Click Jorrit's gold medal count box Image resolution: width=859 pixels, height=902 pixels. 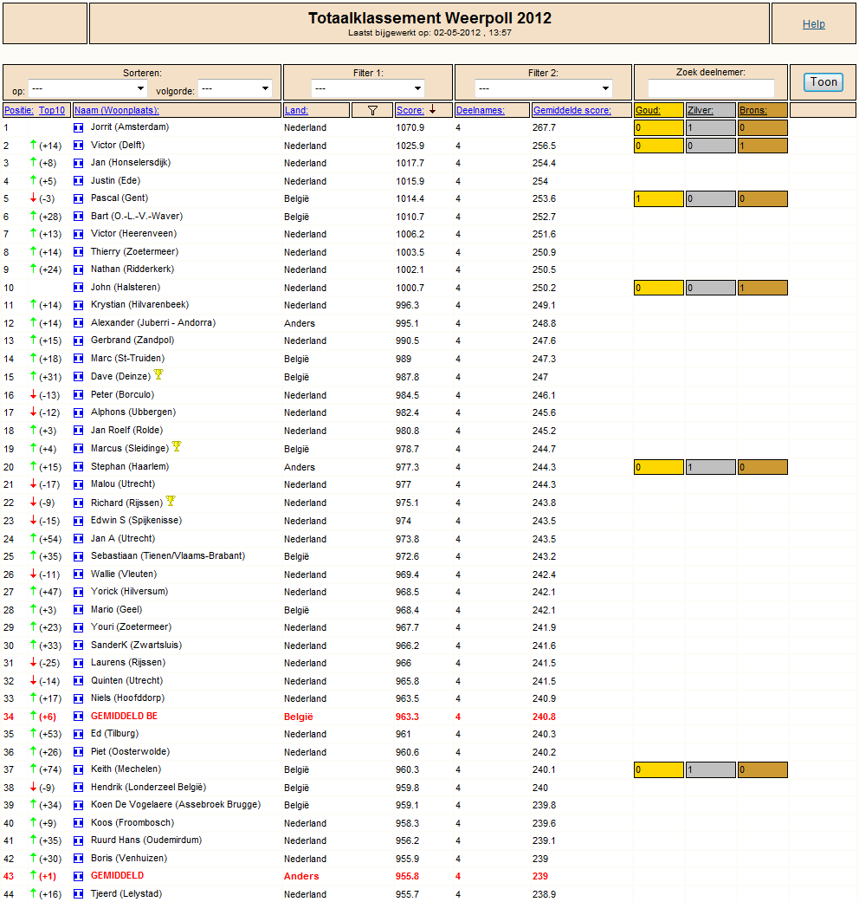click(x=659, y=127)
